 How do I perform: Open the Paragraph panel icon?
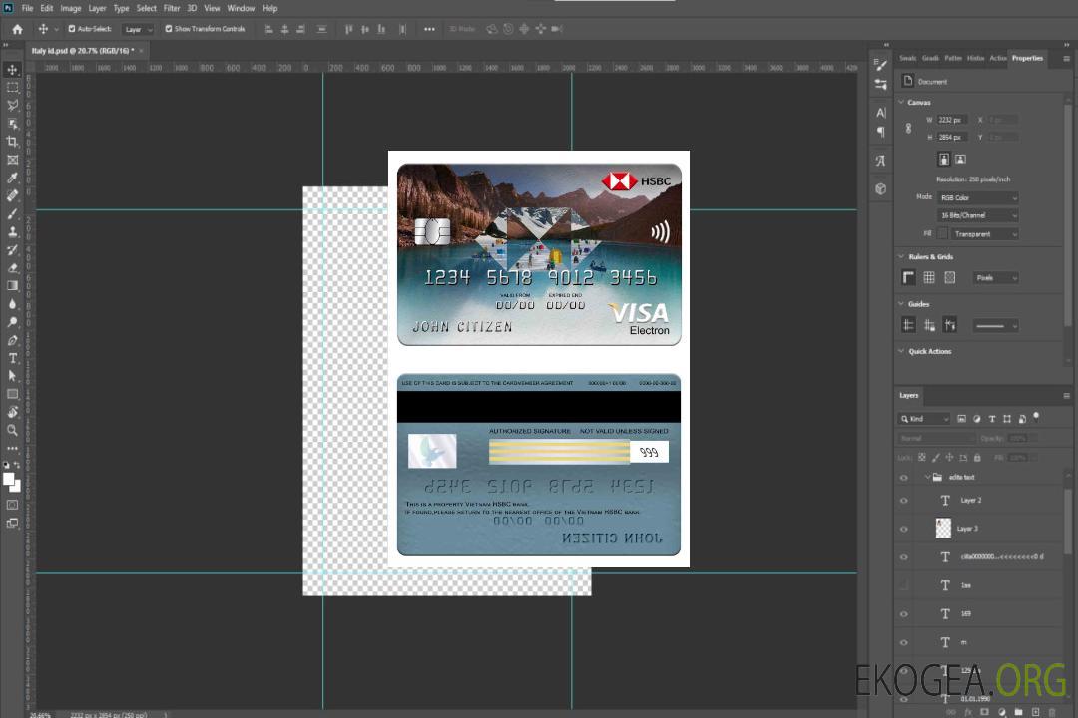pyautogui.click(x=881, y=132)
